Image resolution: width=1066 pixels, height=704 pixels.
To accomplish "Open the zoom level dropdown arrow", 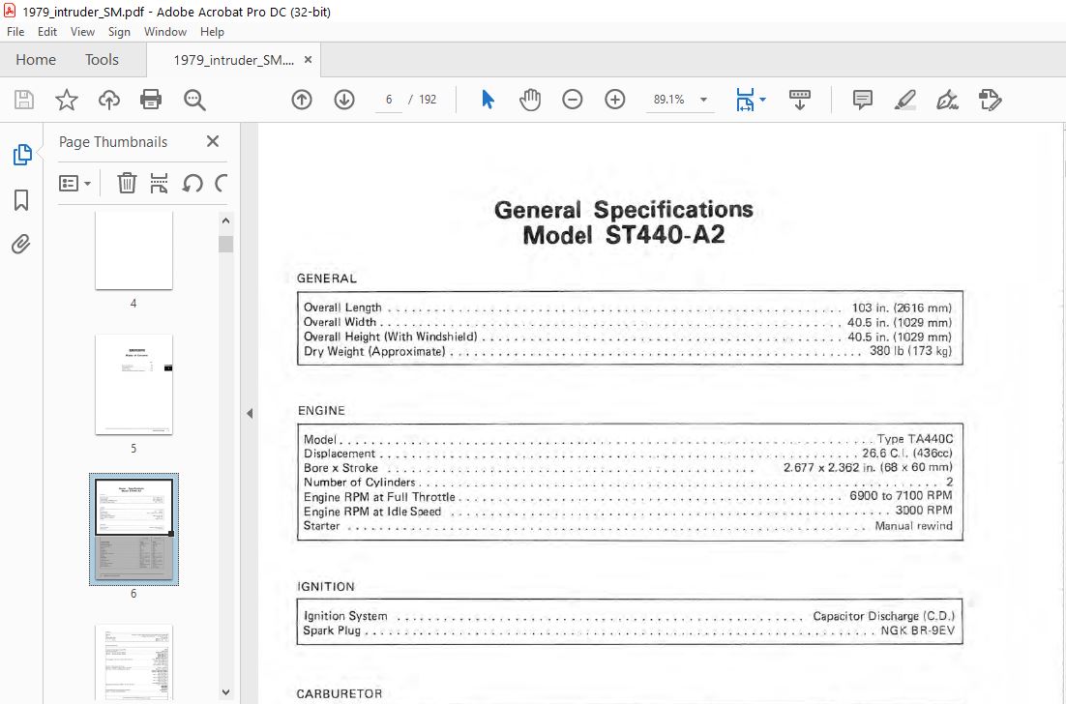I will 703,100.
